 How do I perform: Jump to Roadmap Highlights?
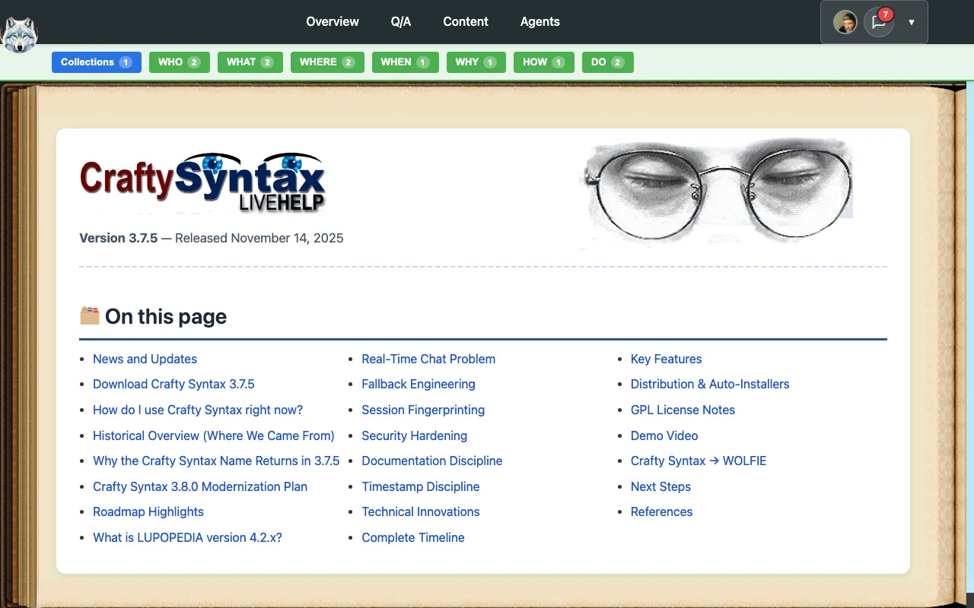(148, 511)
